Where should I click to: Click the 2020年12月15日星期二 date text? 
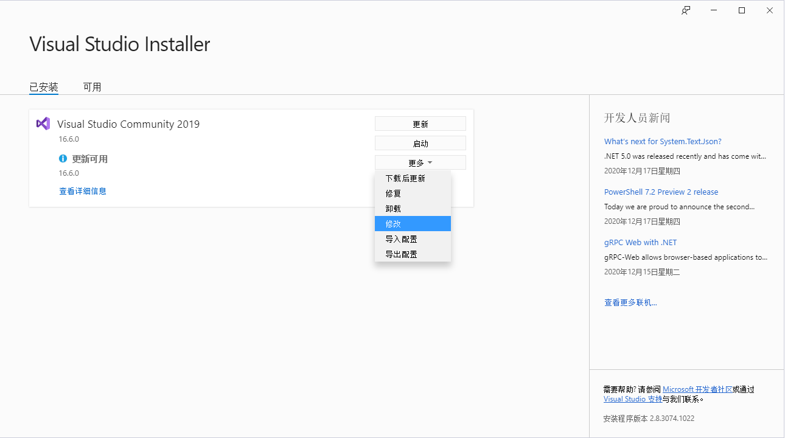coord(642,272)
